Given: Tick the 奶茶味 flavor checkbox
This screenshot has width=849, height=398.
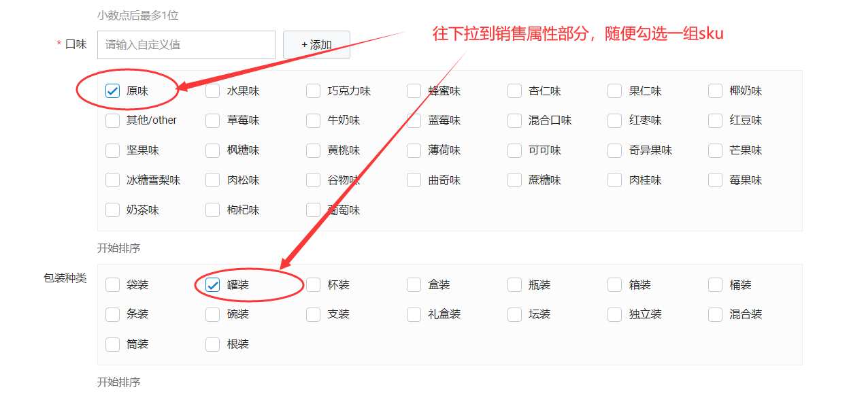Looking at the screenshot, I should (113, 210).
